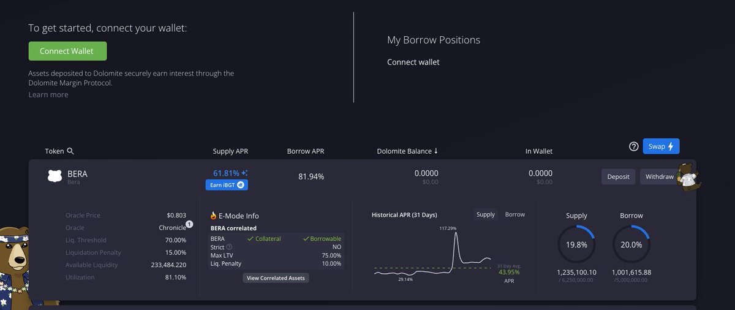Click the 43.95% 31 day average
735x310 pixels.
509,272
